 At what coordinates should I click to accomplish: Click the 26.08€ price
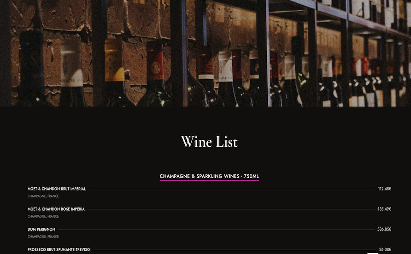[385, 249]
